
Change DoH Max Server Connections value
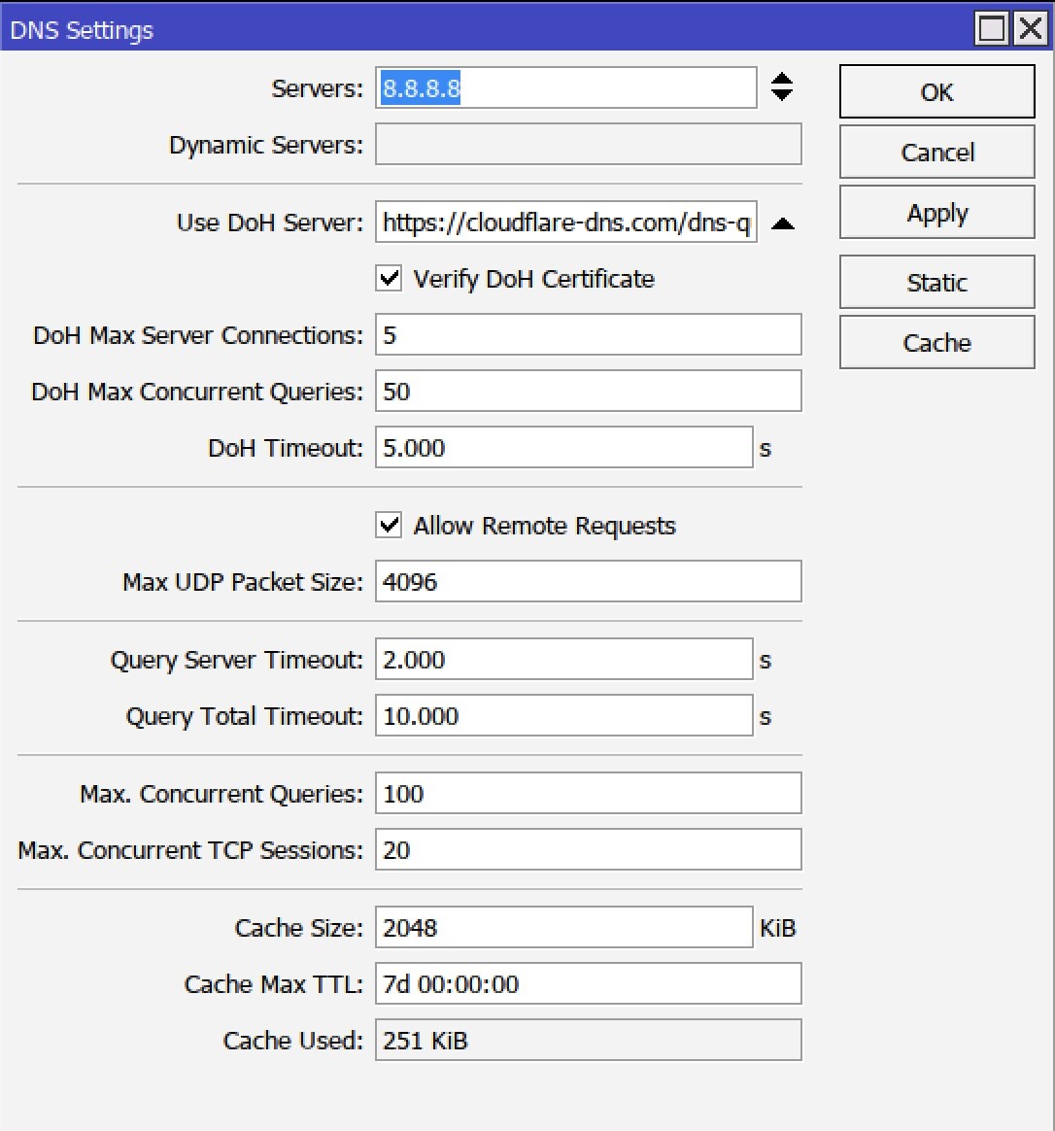587,334
